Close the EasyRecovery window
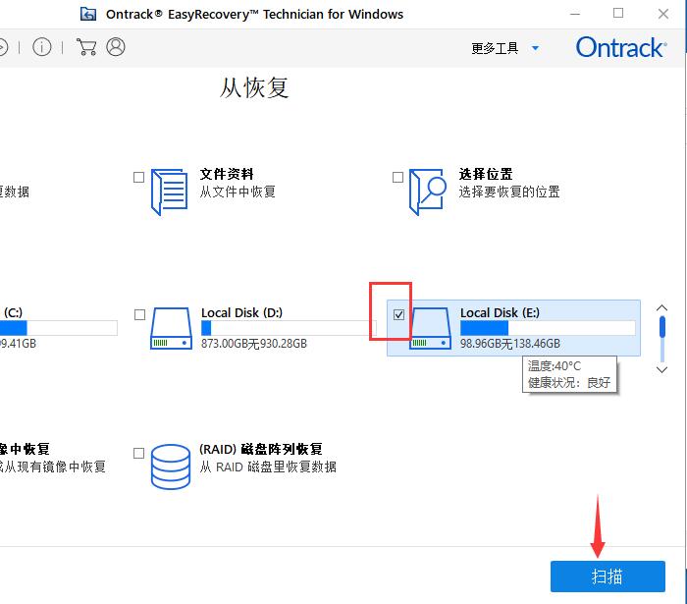This screenshot has width=687, height=604. pyautogui.click(x=663, y=14)
